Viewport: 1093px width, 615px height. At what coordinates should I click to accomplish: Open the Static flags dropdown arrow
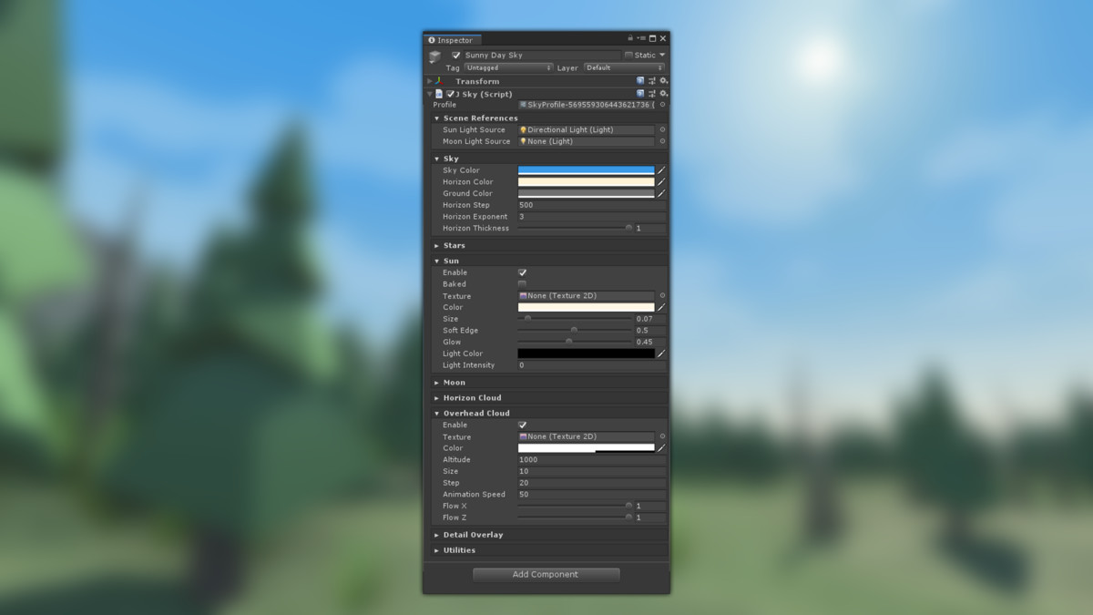662,56
